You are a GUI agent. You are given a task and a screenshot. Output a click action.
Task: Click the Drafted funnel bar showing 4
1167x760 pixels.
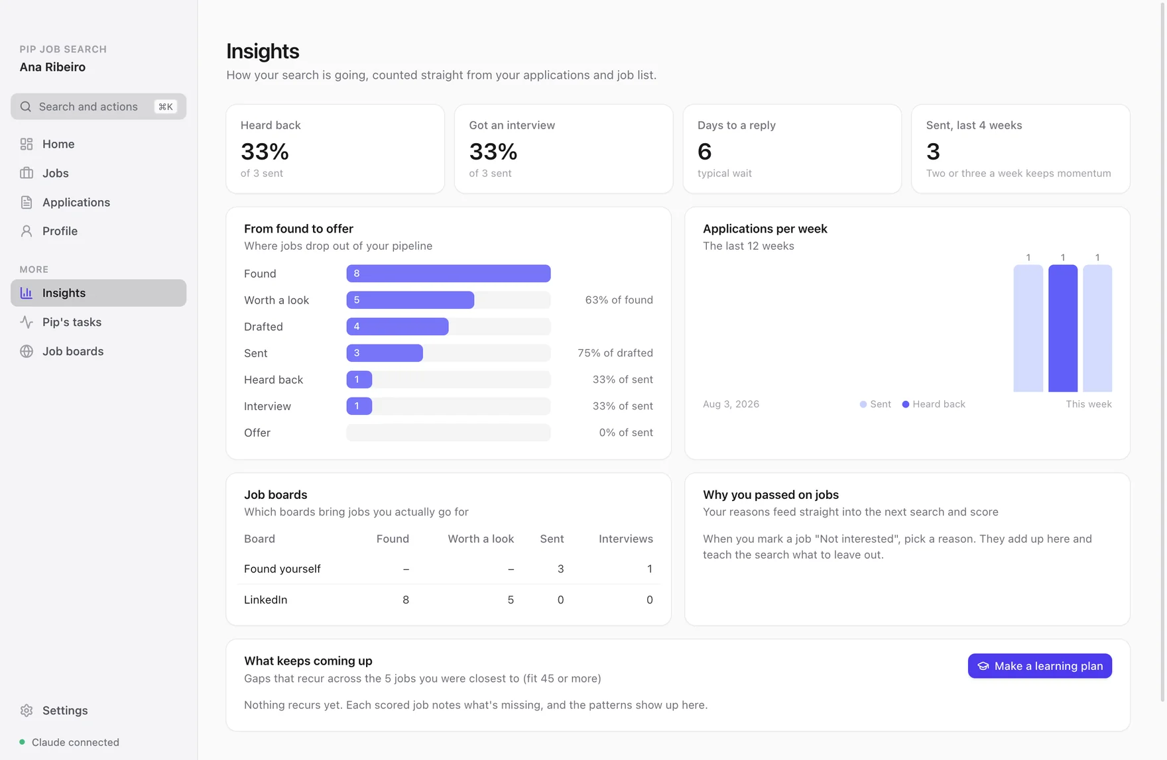coord(397,327)
